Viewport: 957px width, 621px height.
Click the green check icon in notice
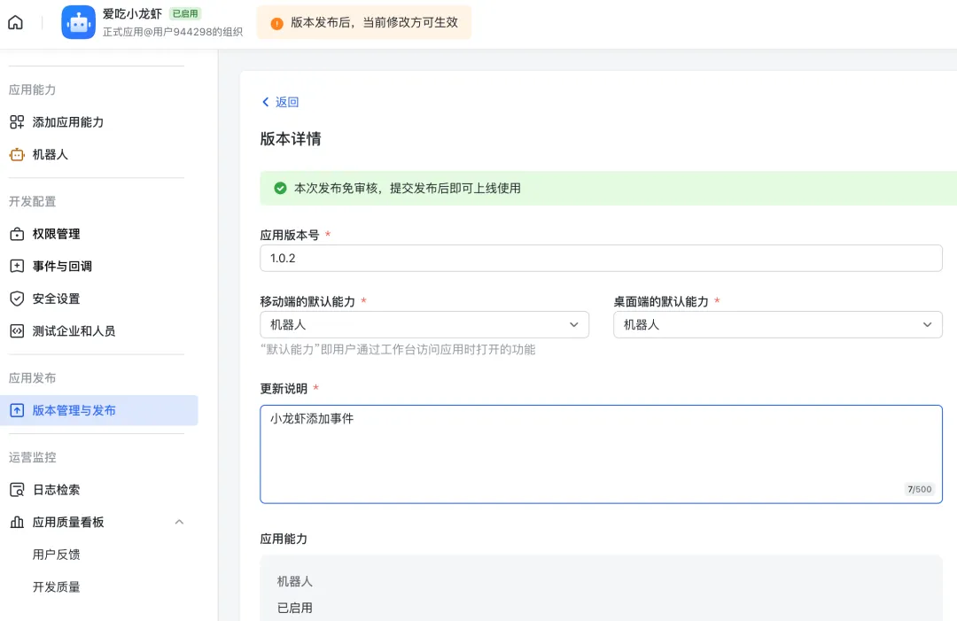point(280,188)
